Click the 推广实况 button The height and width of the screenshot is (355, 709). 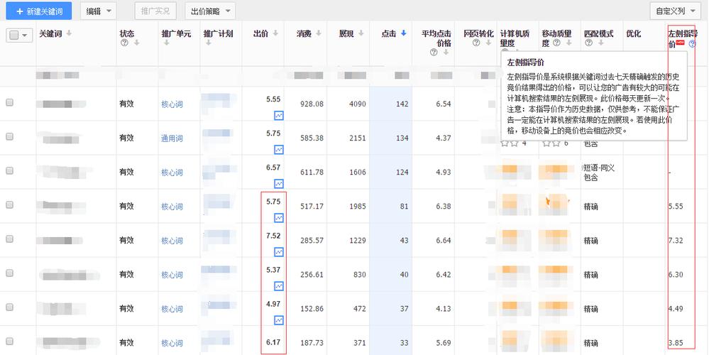[x=155, y=11]
